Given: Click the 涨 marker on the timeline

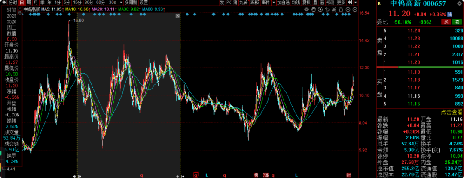Looking at the screenshot, I should click(x=266, y=175).
